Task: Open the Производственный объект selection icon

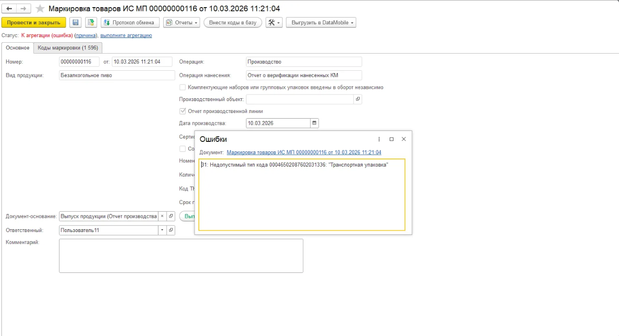Action: [358, 99]
